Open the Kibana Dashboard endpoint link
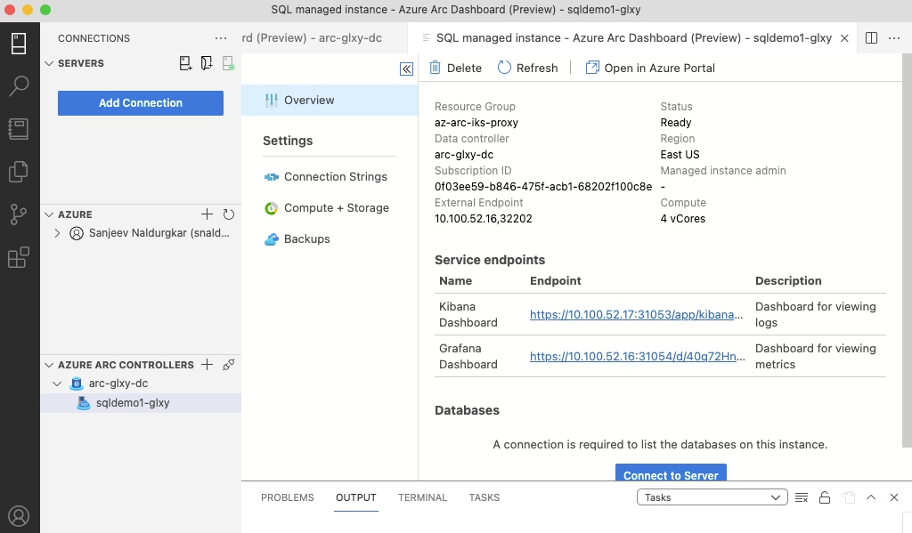The width and height of the screenshot is (912, 533). [x=636, y=314]
